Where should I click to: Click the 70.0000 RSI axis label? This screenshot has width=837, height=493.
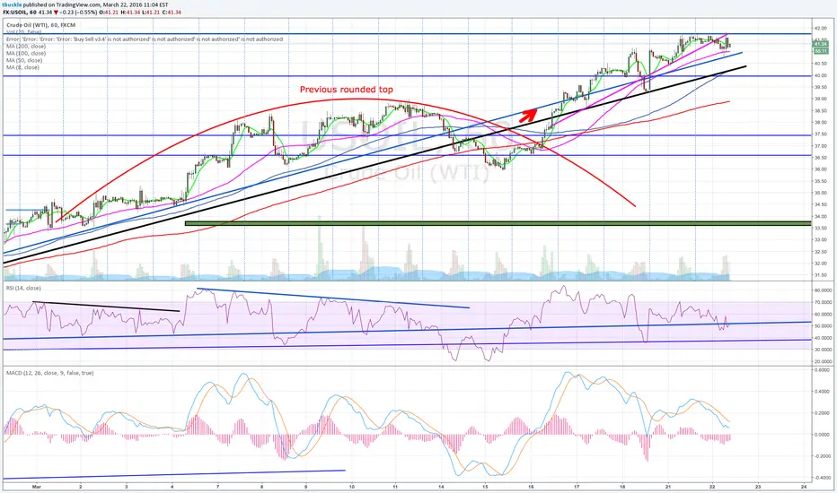(822, 302)
